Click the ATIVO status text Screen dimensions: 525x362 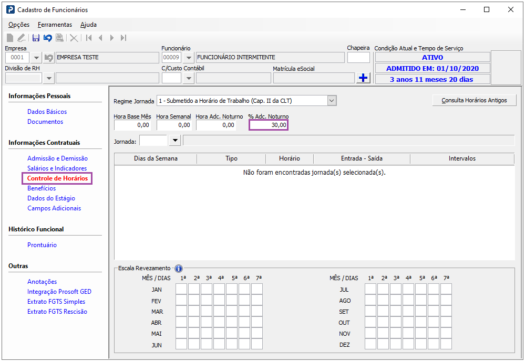433,58
